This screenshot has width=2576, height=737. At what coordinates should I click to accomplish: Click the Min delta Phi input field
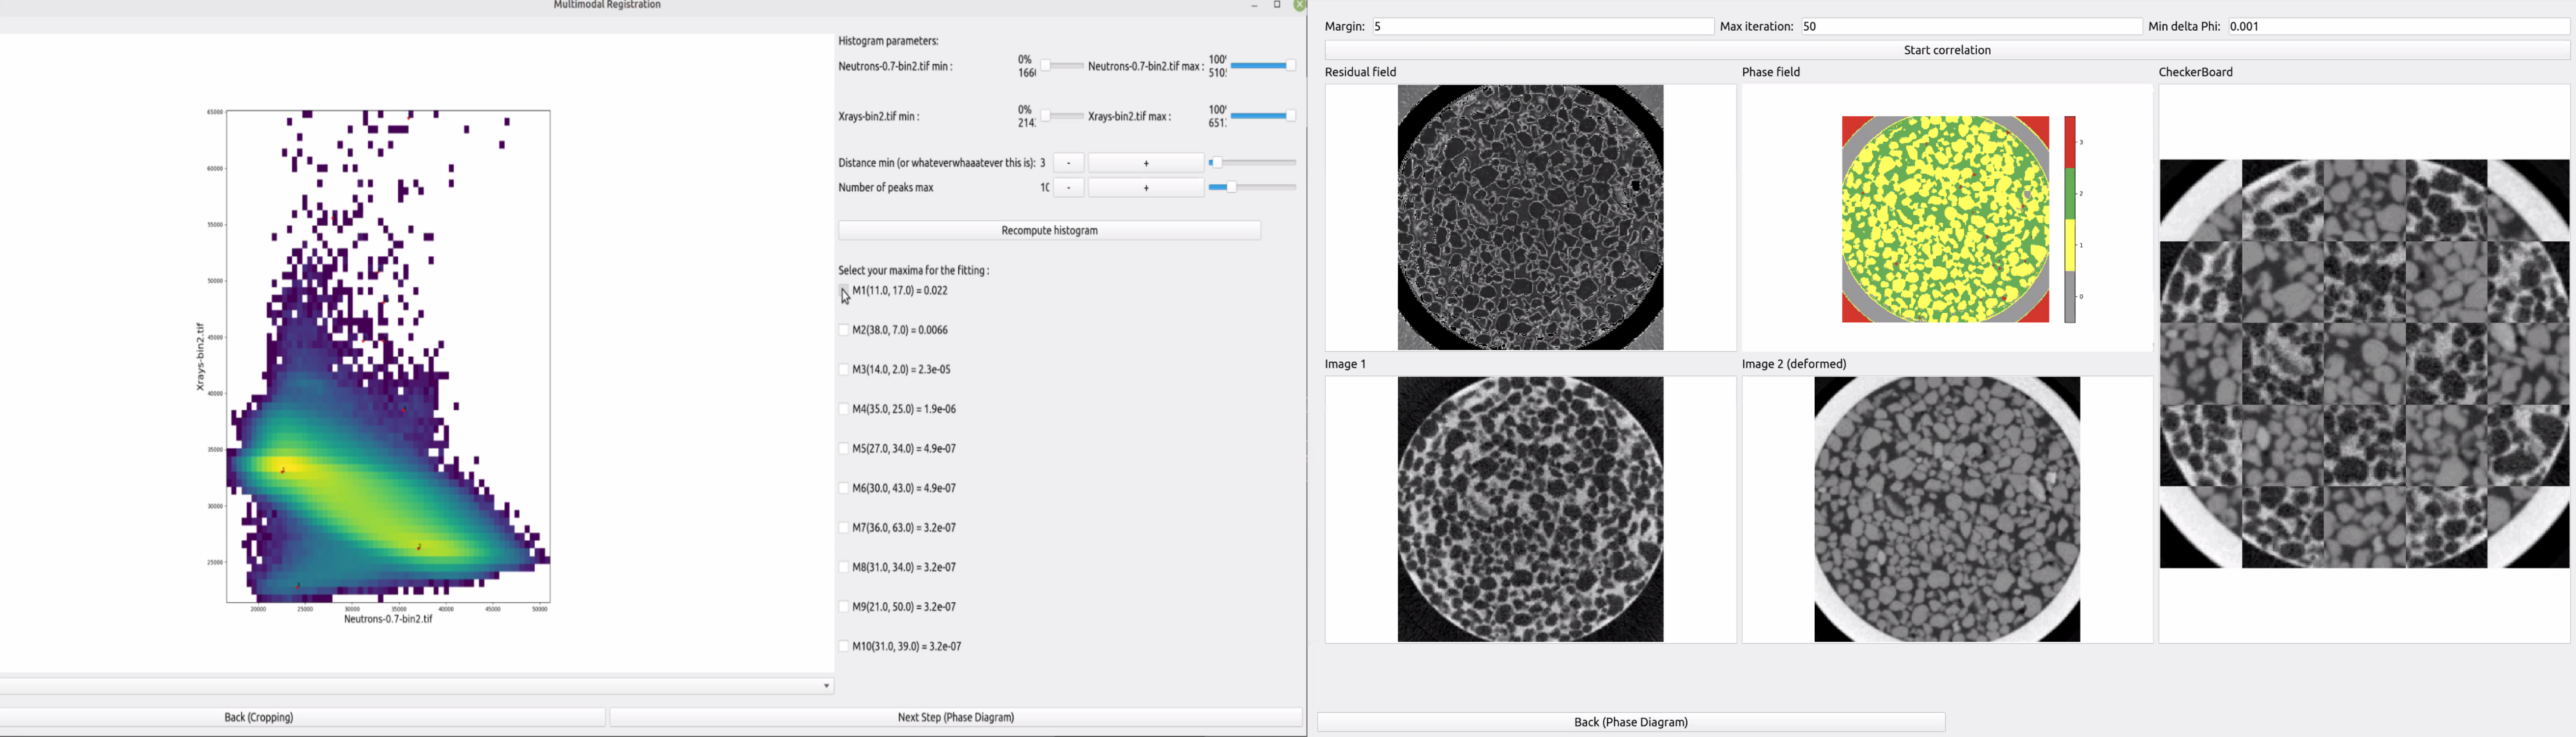(x=2398, y=27)
